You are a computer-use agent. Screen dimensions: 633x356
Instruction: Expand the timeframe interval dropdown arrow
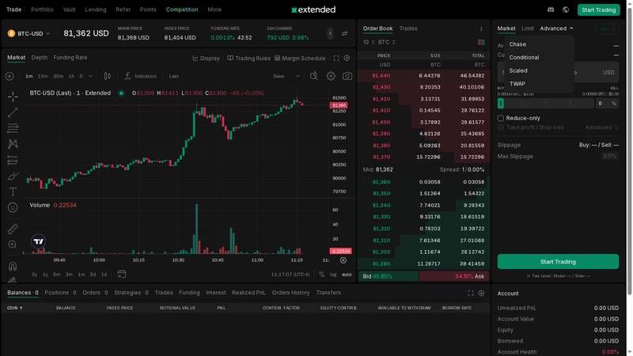(90, 76)
